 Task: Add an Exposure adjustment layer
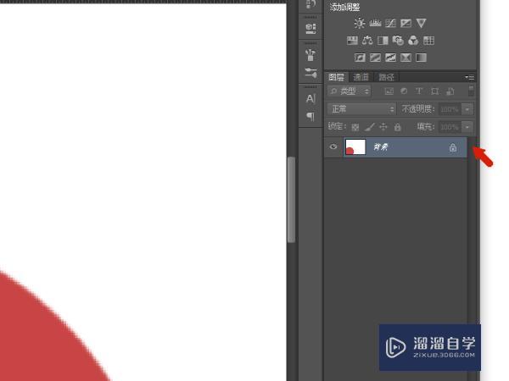pyautogui.click(x=406, y=24)
